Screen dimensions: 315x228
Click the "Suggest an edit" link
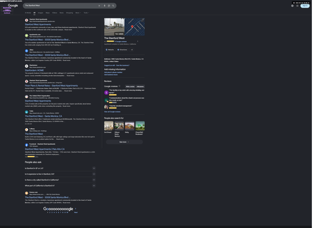click(x=110, y=65)
